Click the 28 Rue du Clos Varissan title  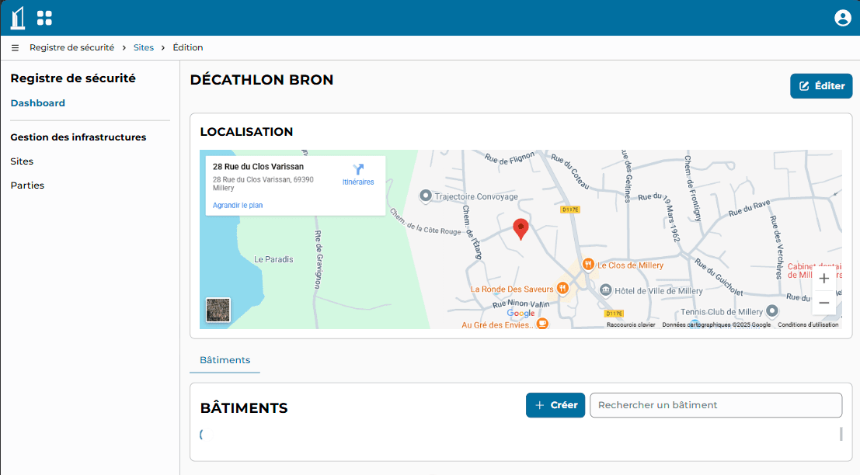click(x=259, y=167)
